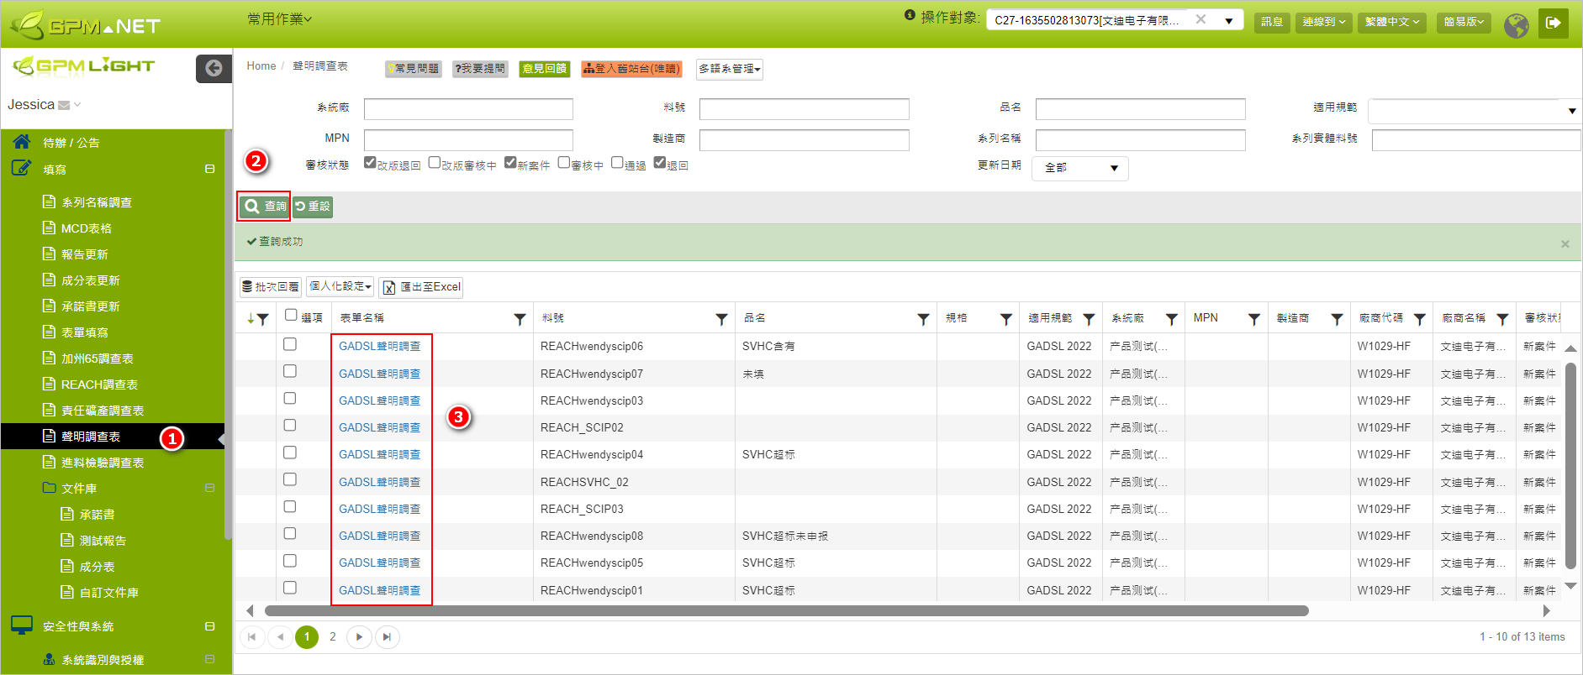Go to the next results page arrow
Screen dimensions: 1583x675
tap(359, 637)
